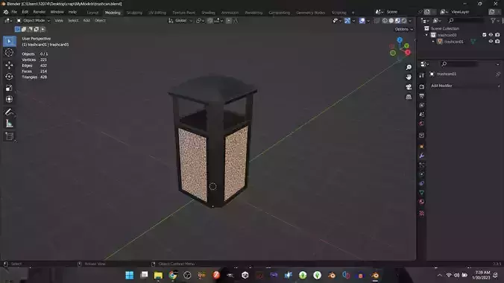Screen dimensions: 504x283
Task: Switch to the Sculpting workspace tab
Action: (134, 13)
